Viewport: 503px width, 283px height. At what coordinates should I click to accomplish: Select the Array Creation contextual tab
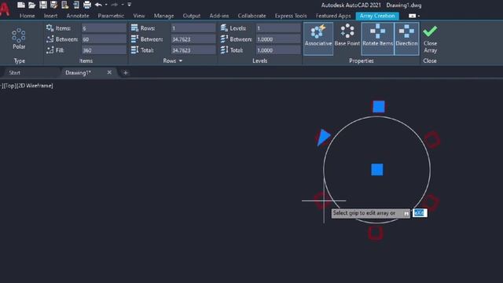[x=377, y=16]
